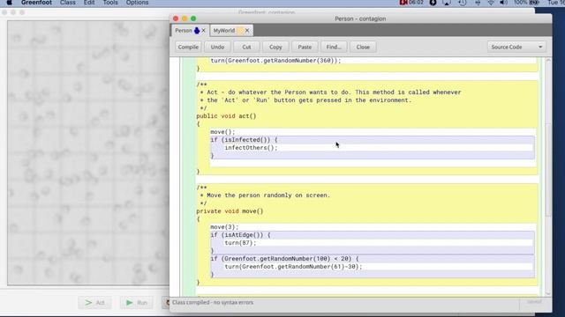Open the Source Code view dropdown
Screen dimensions: 565x317
(x=516, y=47)
